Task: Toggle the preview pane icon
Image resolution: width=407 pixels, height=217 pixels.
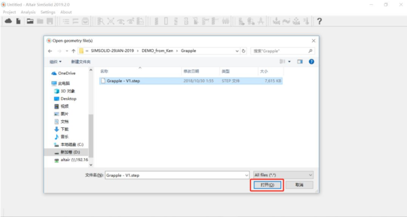Action: point(300,61)
